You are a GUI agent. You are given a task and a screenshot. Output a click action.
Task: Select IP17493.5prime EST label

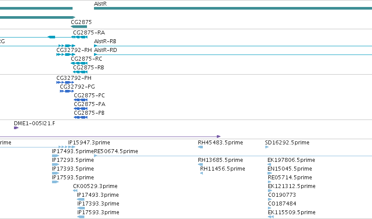pyautogui.click(x=73, y=151)
